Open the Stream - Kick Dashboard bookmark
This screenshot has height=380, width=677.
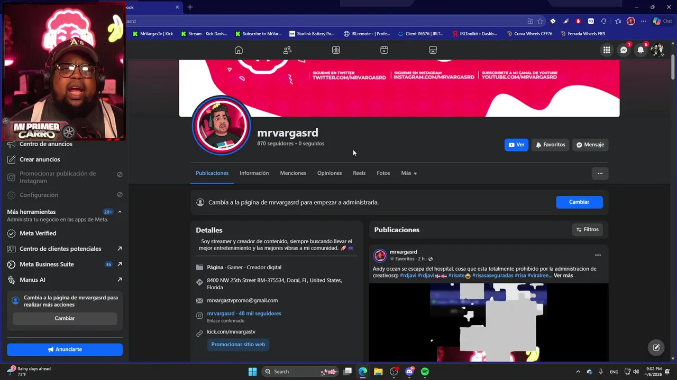204,34
